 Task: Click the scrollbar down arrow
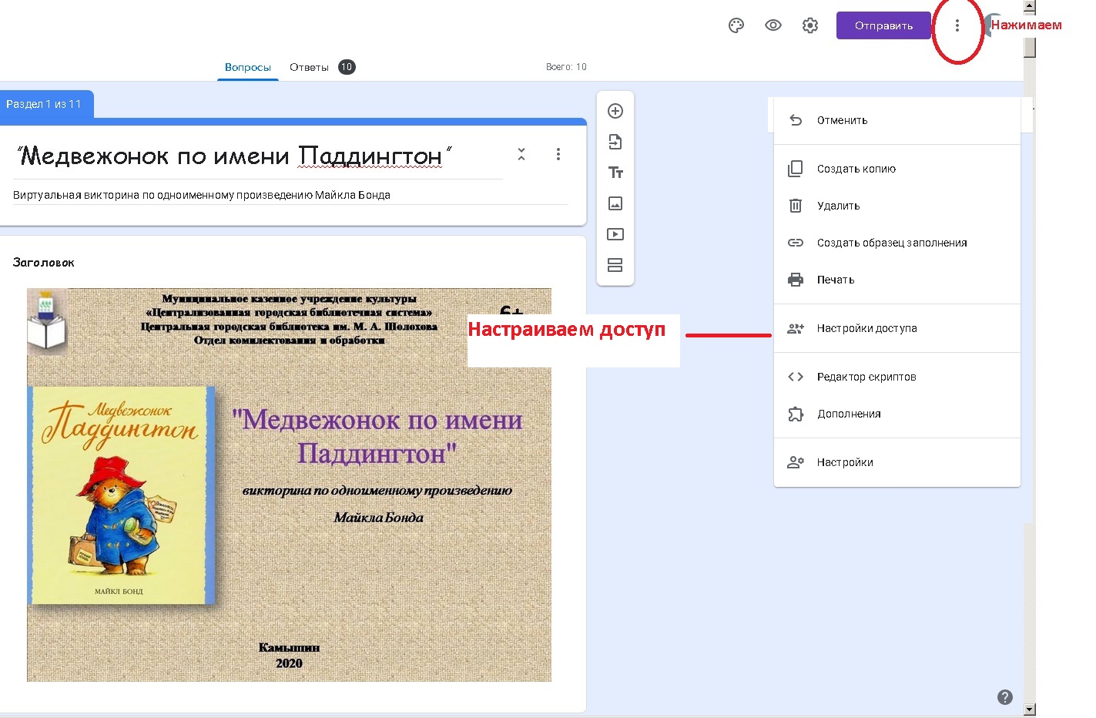point(1030,710)
